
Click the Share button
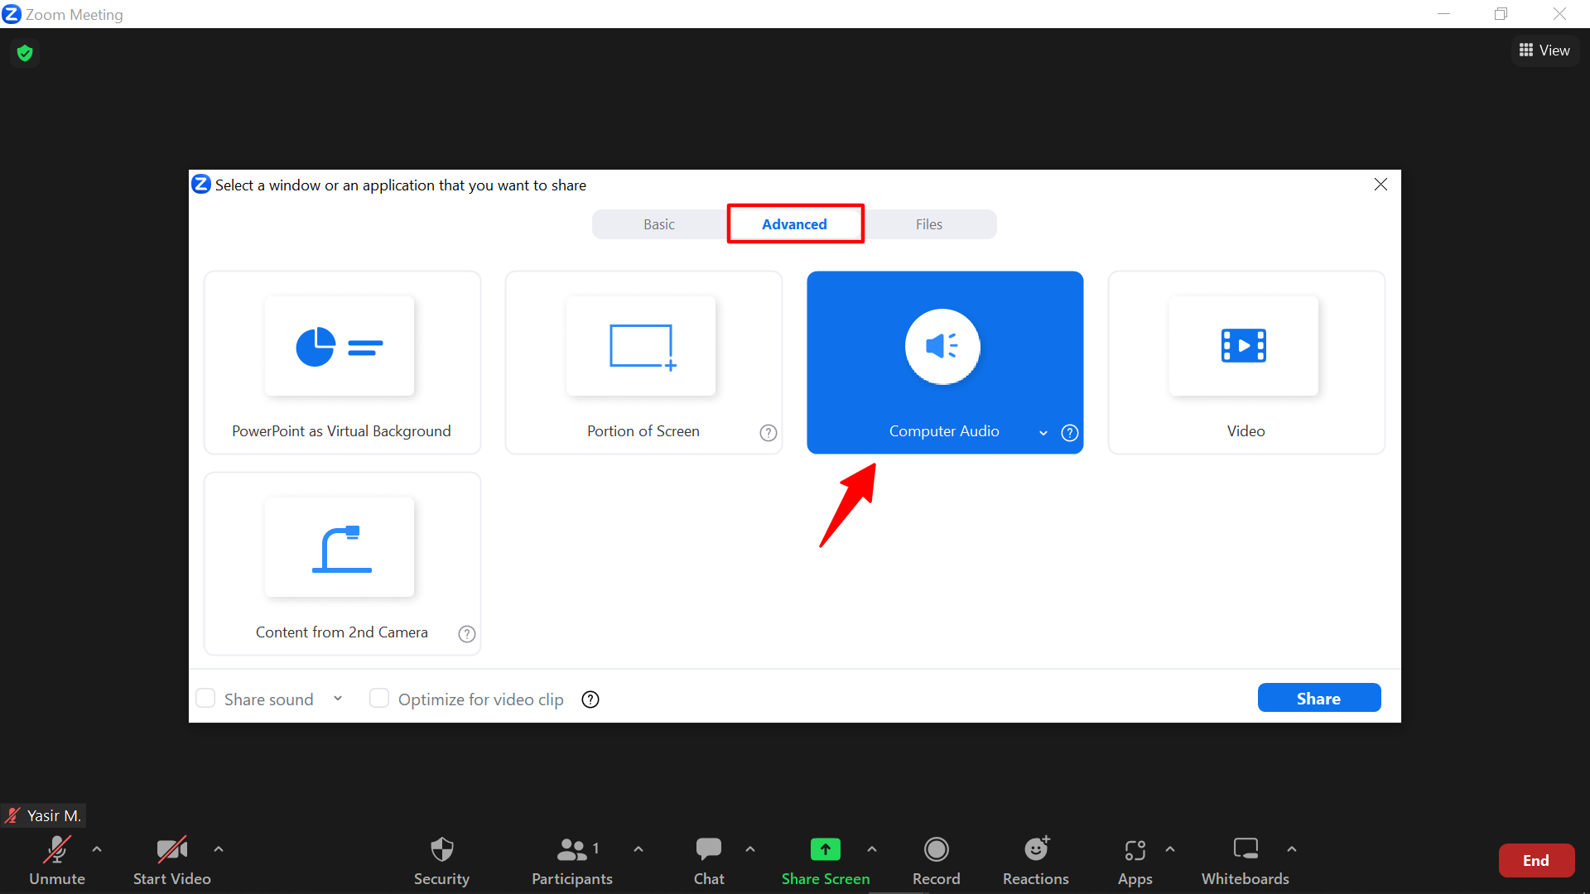[1318, 698]
